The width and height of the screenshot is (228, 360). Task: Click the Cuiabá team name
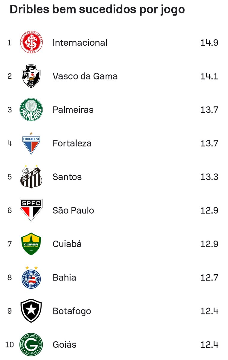tap(67, 244)
